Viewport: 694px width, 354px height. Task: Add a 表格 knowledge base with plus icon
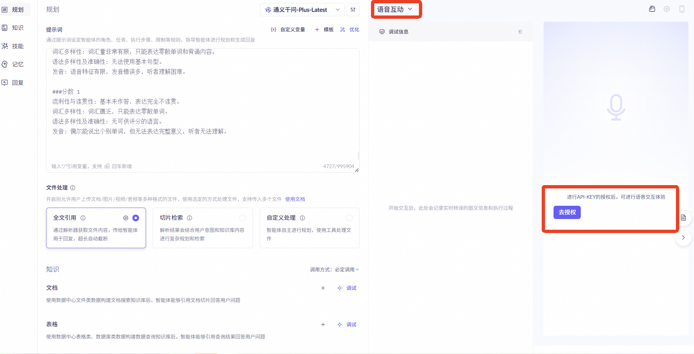(x=323, y=324)
